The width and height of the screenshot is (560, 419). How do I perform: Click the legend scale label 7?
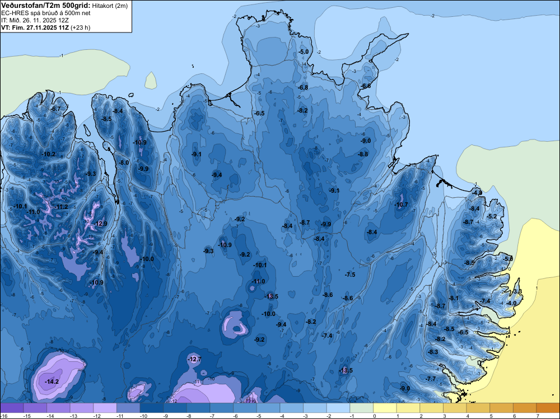click(538, 416)
